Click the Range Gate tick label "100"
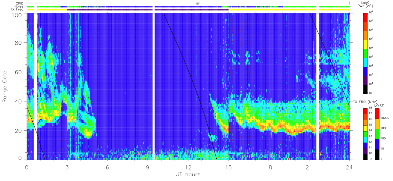Image resolution: width=393 pixels, height=181 pixels. 17,15
